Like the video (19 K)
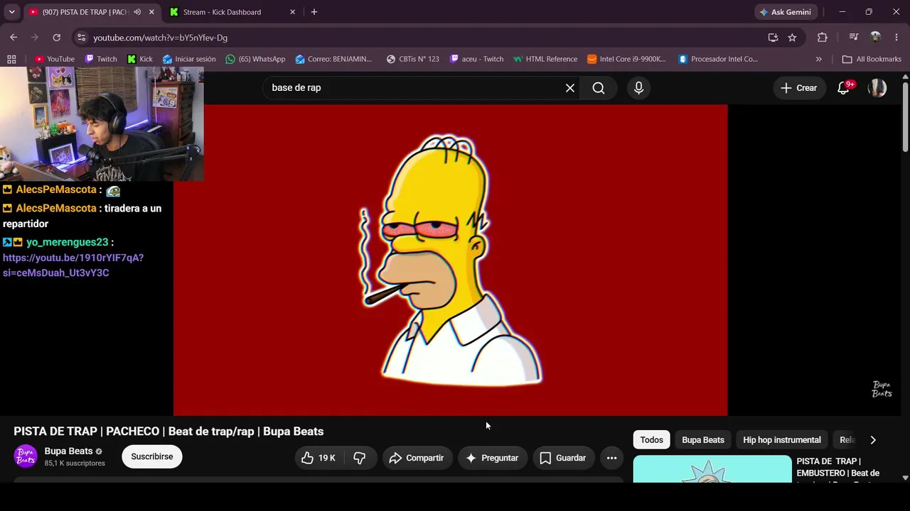Screen dimensions: 910x511 [318, 458]
